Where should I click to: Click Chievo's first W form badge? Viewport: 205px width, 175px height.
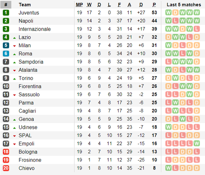[168, 168]
